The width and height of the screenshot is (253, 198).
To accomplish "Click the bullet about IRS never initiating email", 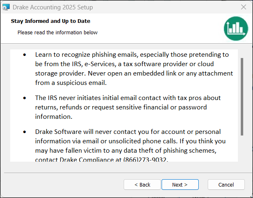I will (128, 107).
